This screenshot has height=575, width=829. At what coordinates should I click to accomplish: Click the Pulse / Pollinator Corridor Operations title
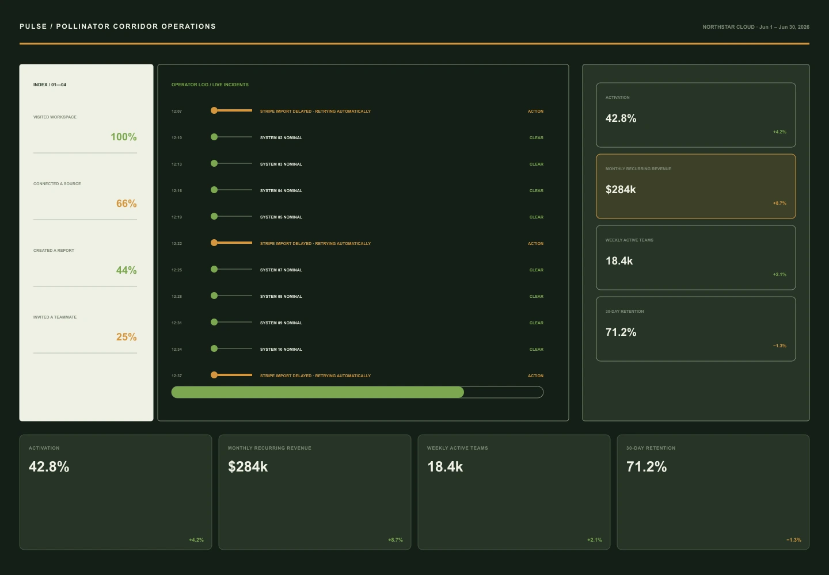[x=117, y=26]
